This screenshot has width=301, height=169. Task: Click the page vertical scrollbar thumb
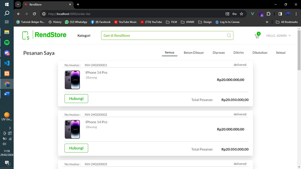click(x=299, y=50)
